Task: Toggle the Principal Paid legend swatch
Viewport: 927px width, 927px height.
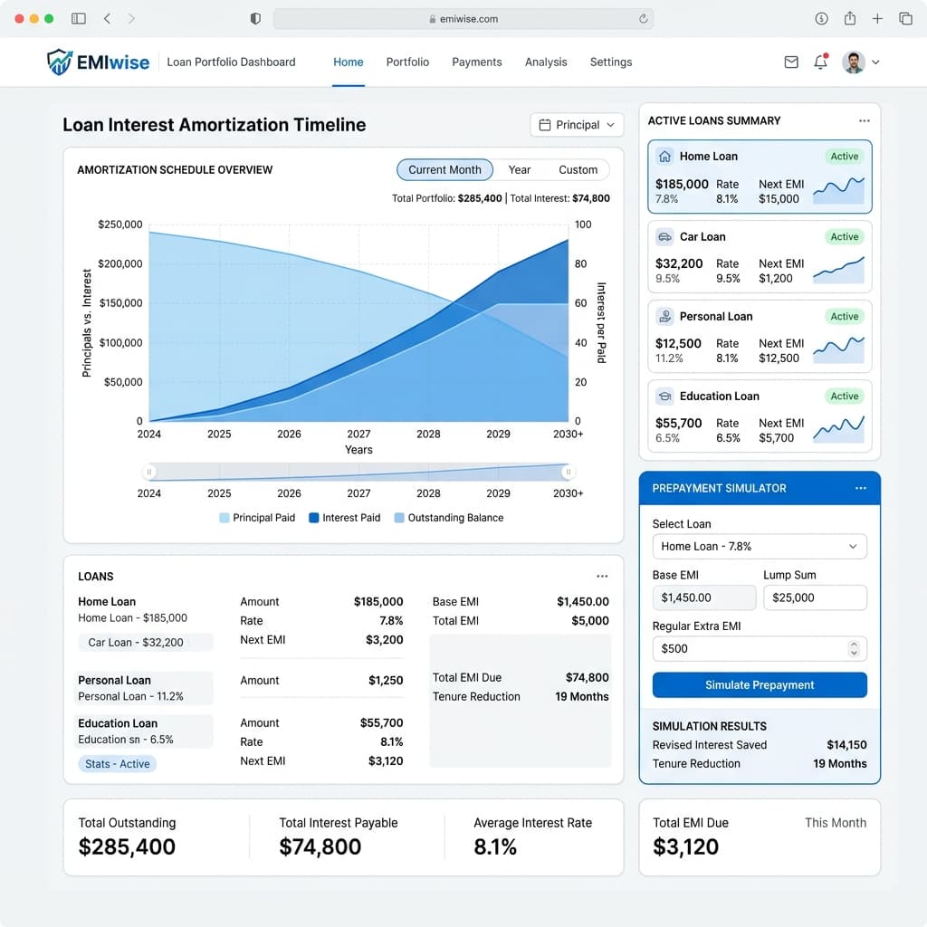Action: [225, 518]
